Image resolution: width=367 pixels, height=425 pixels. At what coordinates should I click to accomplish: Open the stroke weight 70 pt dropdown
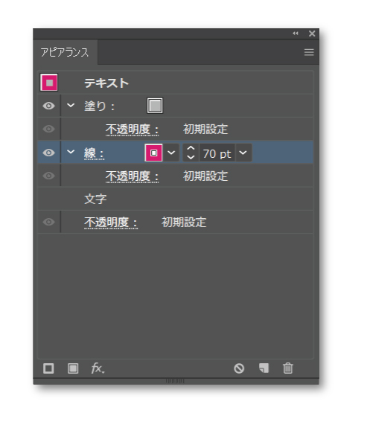(243, 153)
